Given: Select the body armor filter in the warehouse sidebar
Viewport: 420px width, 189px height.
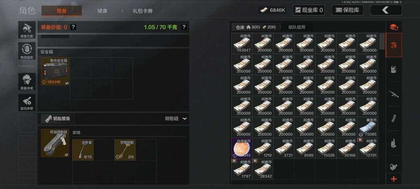Looking at the screenshot, I should [x=394, y=70].
